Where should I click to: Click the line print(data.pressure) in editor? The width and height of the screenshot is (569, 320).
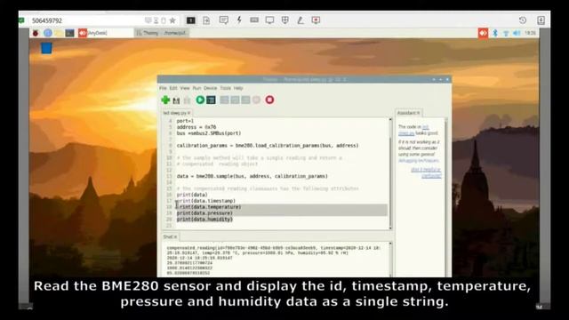click(204, 213)
